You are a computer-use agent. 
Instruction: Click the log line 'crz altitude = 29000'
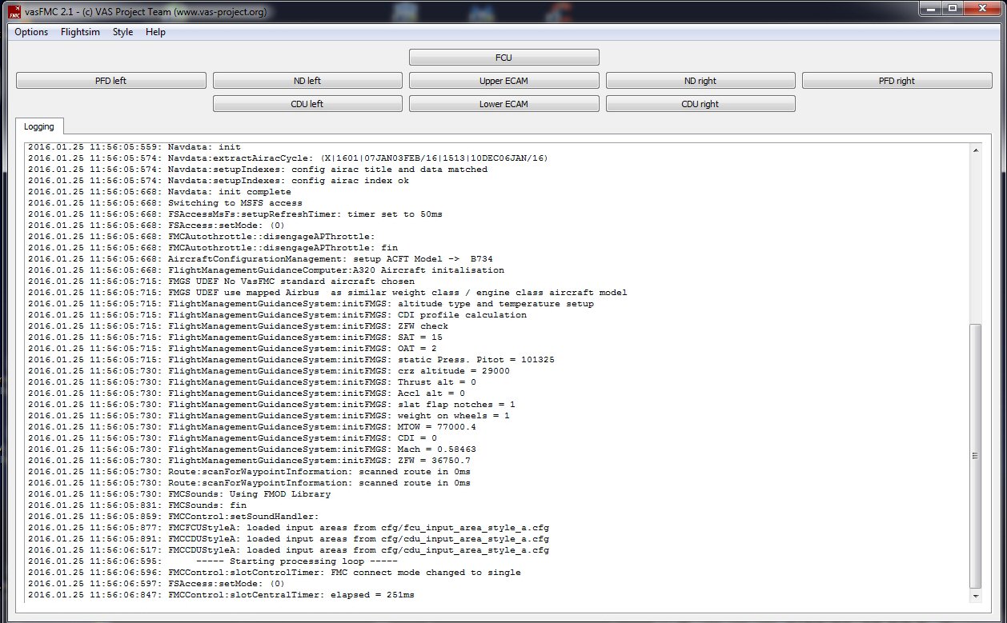[x=268, y=371]
